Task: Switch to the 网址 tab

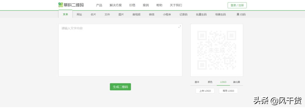Action: point(79,14)
